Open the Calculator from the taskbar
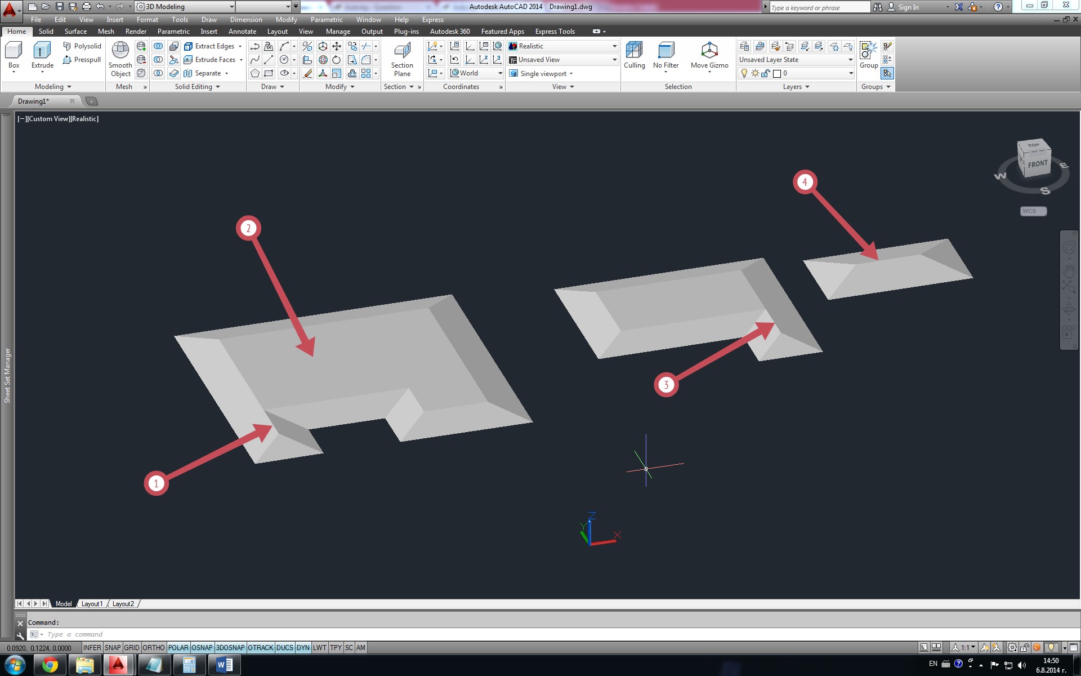This screenshot has height=676, width=1081. pos(189,665)
